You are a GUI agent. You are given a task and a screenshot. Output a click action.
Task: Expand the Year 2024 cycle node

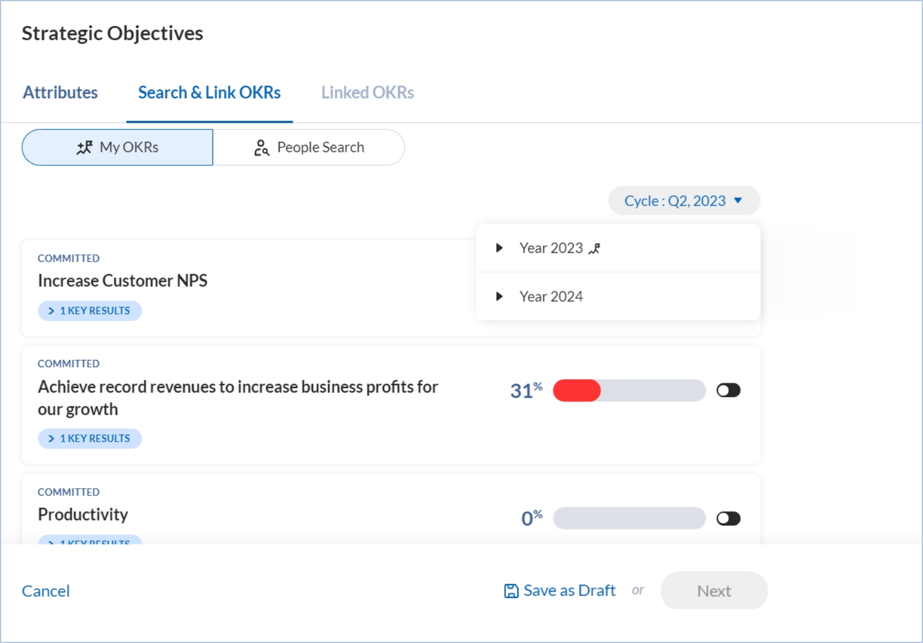[x=499, y=296]
